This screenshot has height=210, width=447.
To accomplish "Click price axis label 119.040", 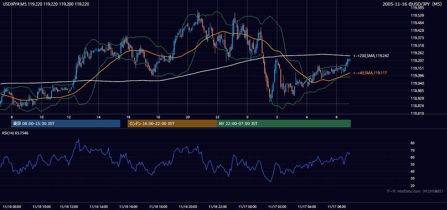I will (417, 83).
